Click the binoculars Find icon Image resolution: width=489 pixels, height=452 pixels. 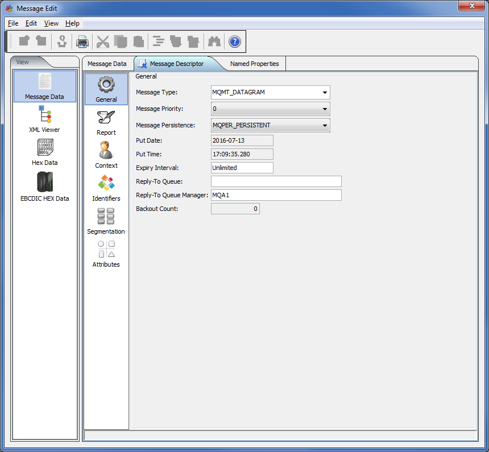[214, 42]
